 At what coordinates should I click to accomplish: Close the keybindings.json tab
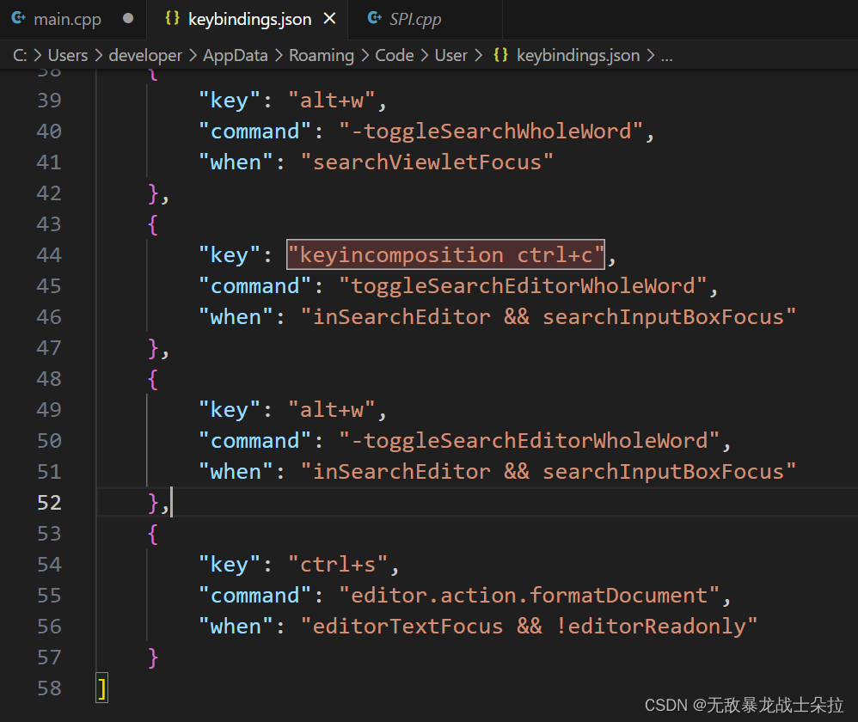pyautogui.click(x=329, y=19)
